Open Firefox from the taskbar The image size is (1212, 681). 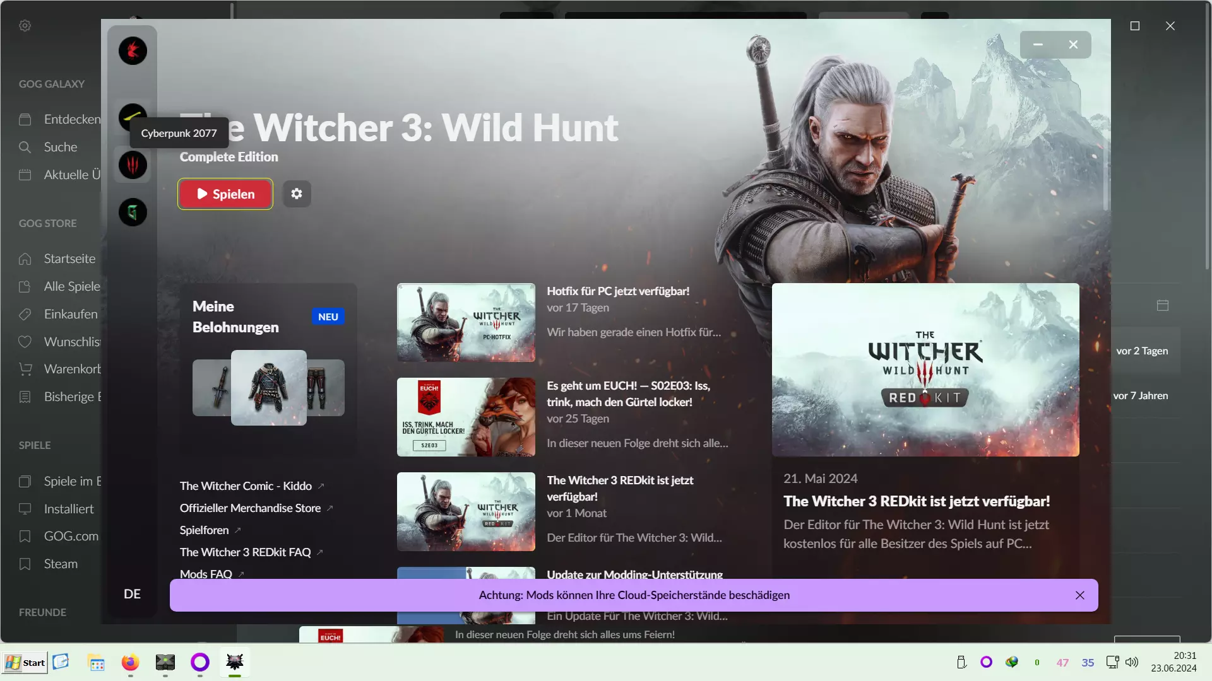tap(130, 663)
